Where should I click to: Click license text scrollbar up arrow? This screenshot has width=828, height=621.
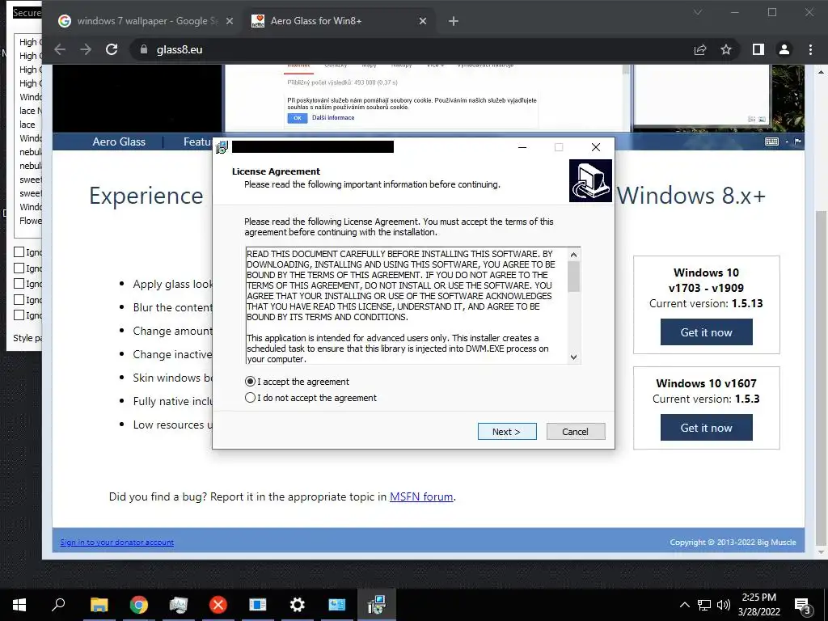tap(574, 255)
